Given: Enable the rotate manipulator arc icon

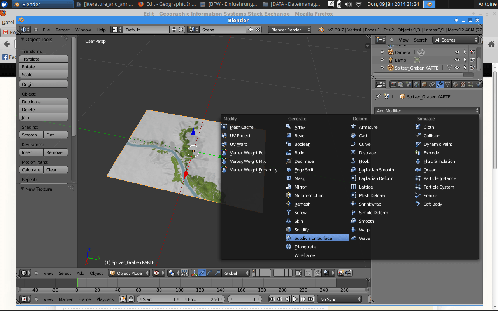Looking at the screenshot, I should click(x=210, y=273).
